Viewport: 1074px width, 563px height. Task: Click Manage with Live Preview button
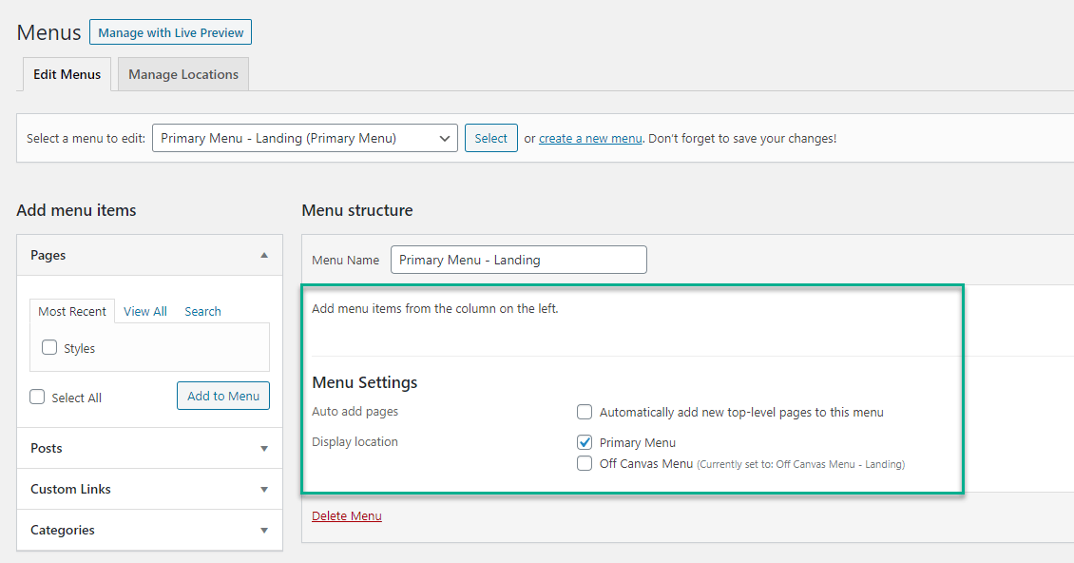170,32
